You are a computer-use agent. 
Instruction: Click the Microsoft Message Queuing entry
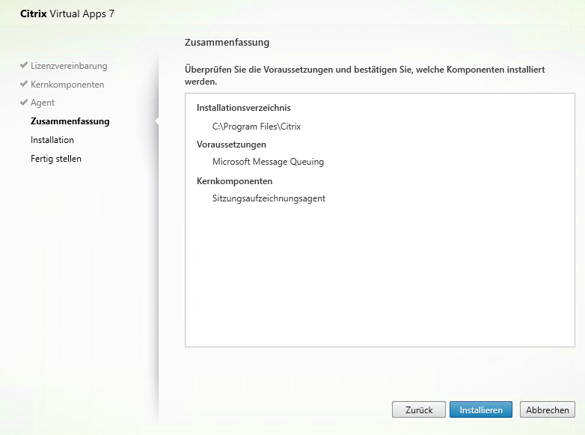click(268, 162)
